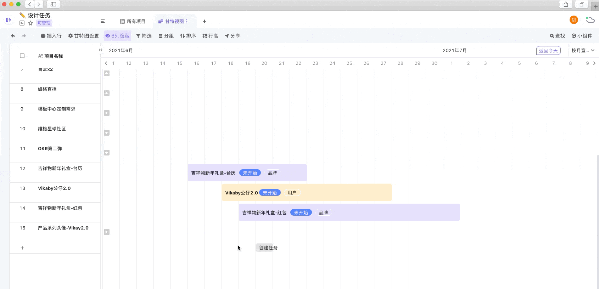This screenshot has width=599, height=289.
Task: Open the 分组 grouping option
Action: click(x=166, y=36)
